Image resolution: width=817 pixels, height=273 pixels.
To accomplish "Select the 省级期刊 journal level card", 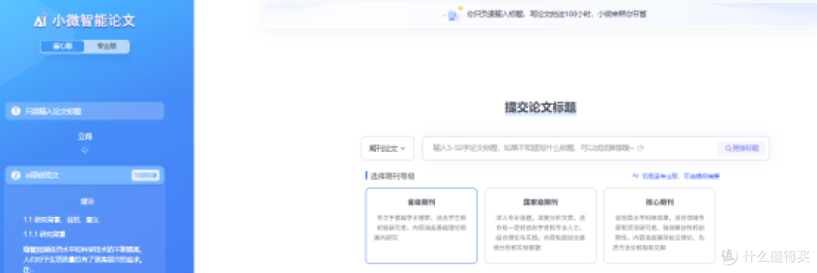I will (x=421, y=225).
